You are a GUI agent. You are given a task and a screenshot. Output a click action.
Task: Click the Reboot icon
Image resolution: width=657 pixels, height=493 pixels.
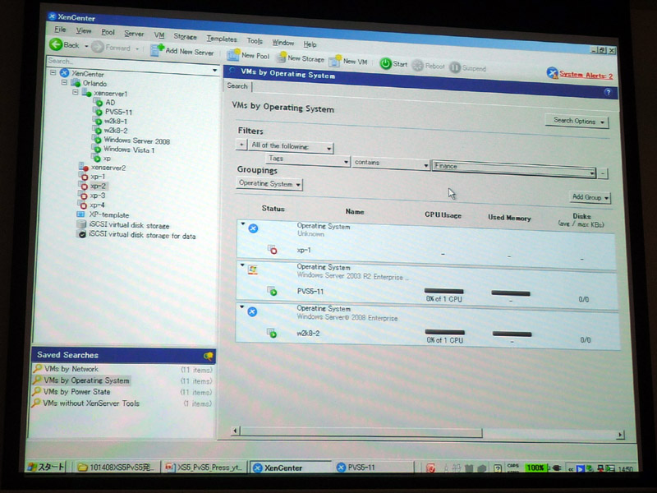[418, 66]
